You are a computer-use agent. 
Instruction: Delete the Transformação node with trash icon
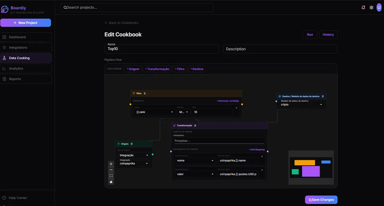pyautogui.click(x=195, y=126)
